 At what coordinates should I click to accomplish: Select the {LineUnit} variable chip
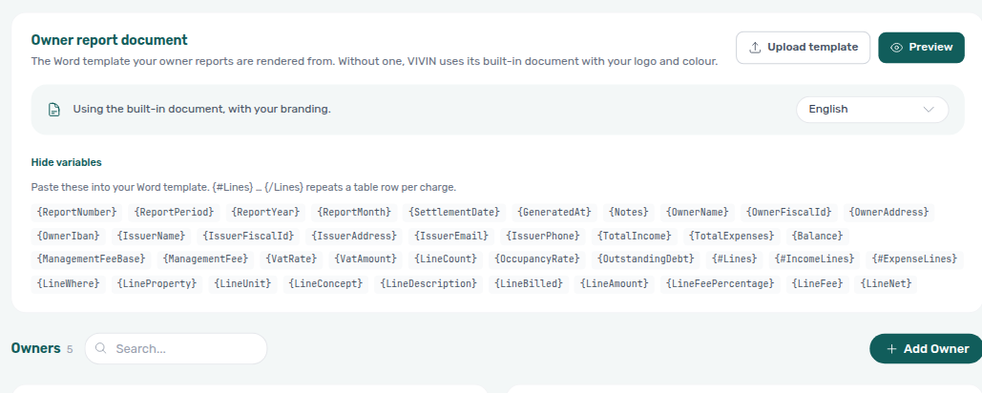tap(243, 284)
